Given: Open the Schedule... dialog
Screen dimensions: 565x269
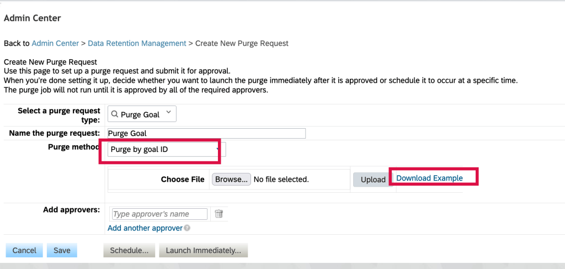Looking at the screenshot, I should coord(129,250).
